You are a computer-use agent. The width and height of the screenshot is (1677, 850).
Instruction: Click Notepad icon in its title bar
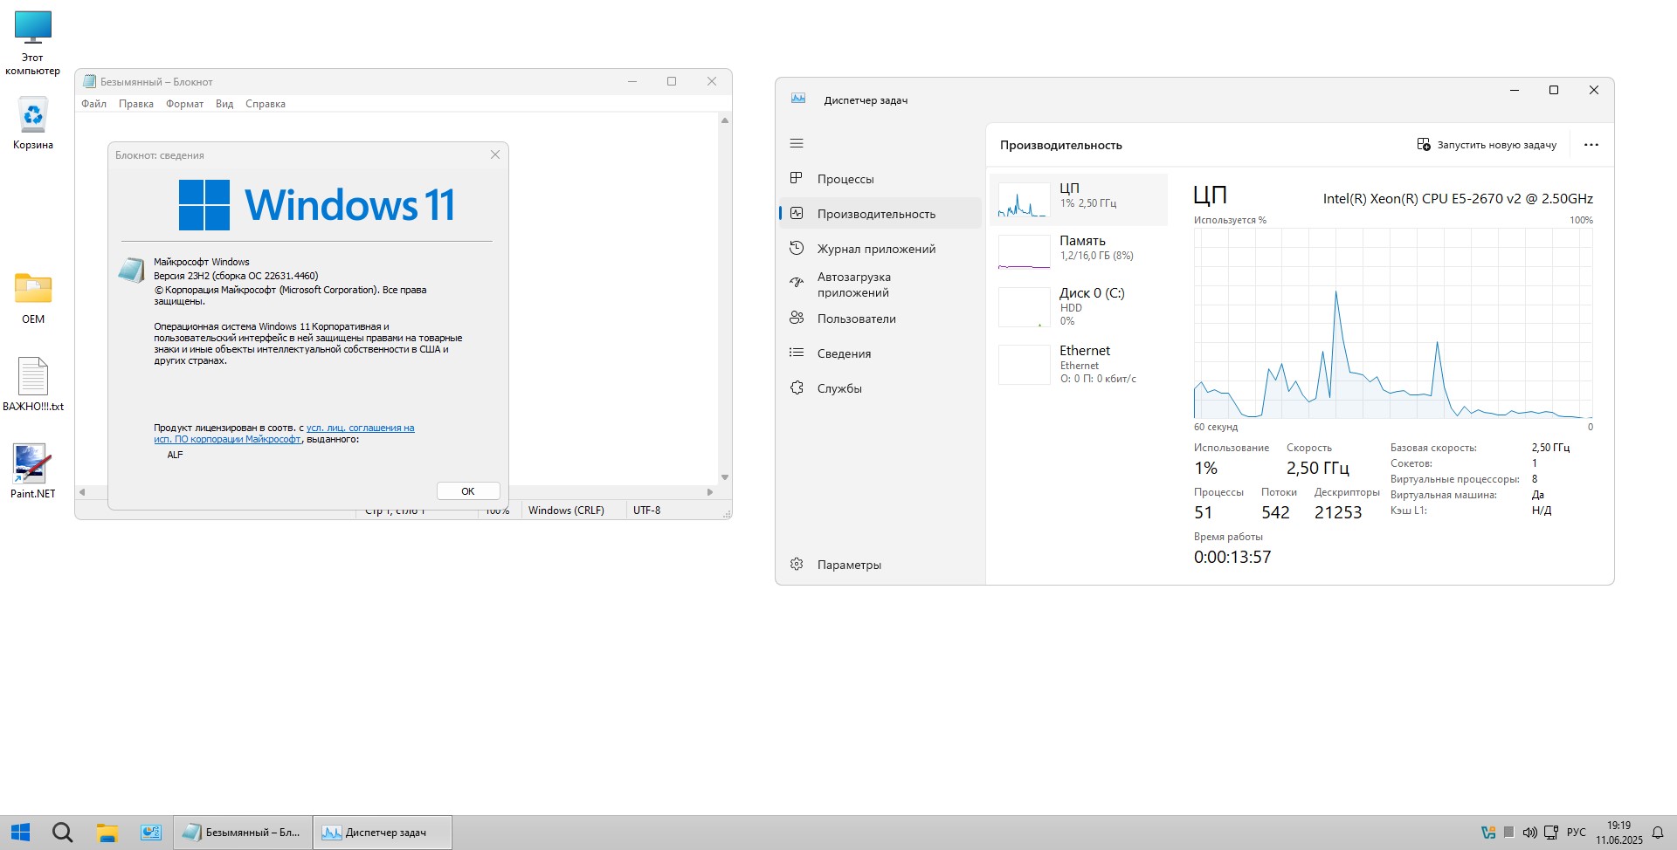[89, 81]
